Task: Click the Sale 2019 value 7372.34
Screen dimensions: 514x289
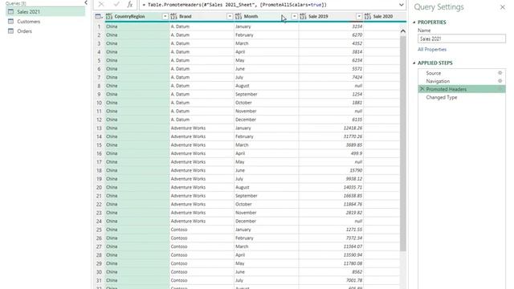Action: click(331, 238)
